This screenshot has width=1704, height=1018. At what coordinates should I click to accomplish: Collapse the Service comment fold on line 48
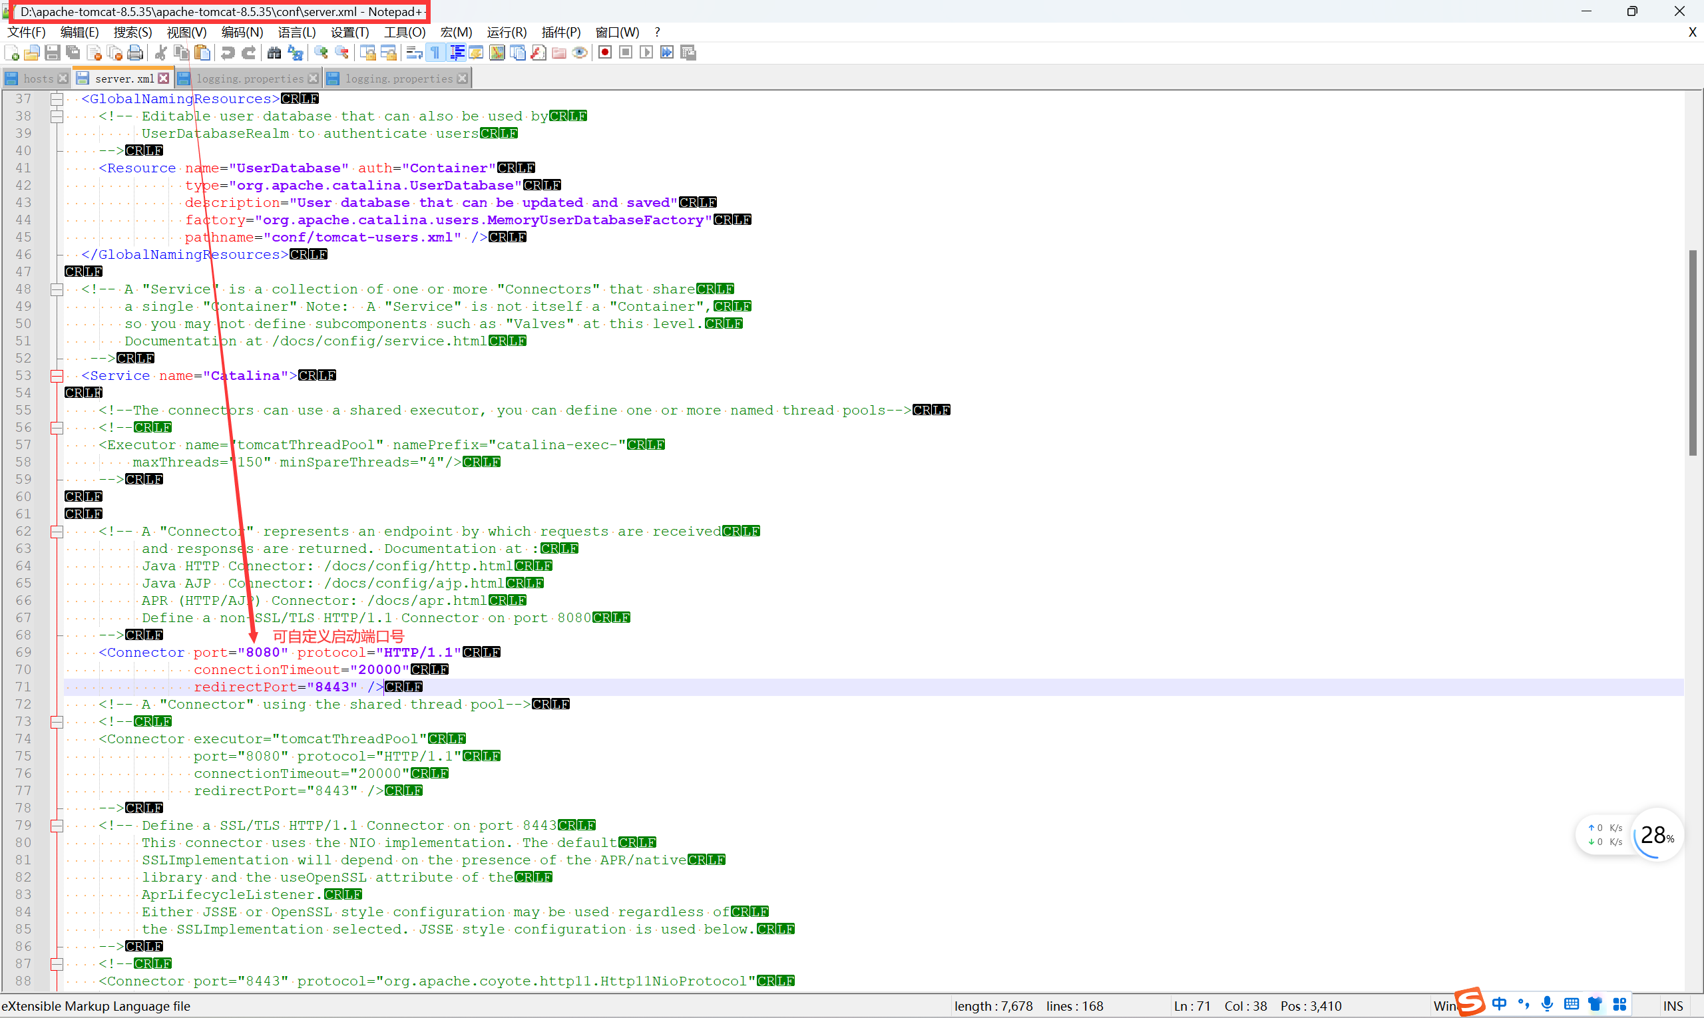(57, 289)
